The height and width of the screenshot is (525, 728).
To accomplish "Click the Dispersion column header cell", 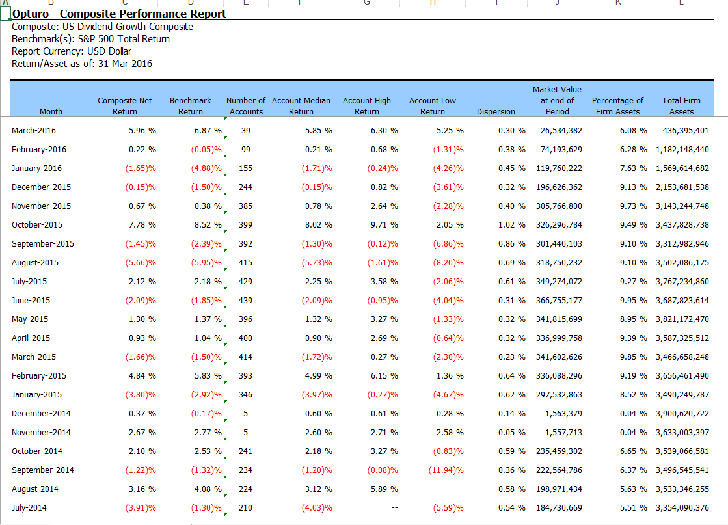I will [496, 112].
